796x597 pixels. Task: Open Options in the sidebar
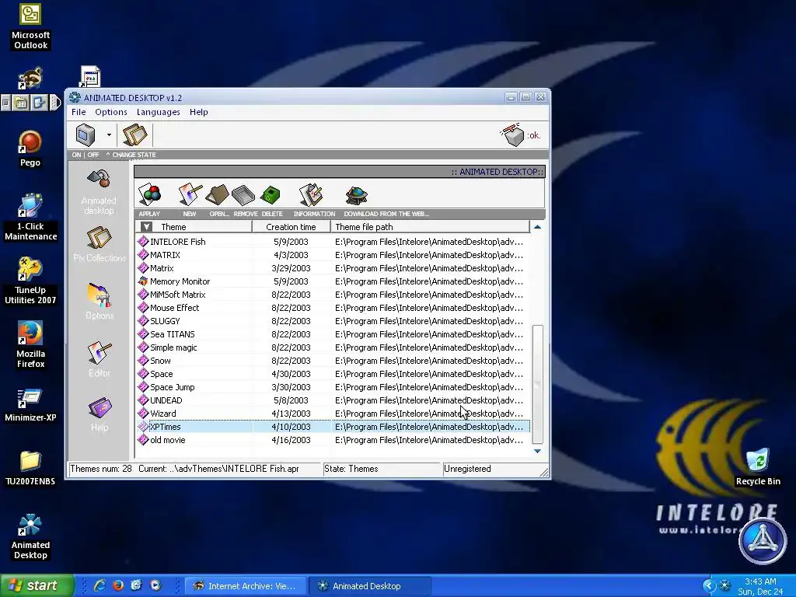(x=99, y=302)
